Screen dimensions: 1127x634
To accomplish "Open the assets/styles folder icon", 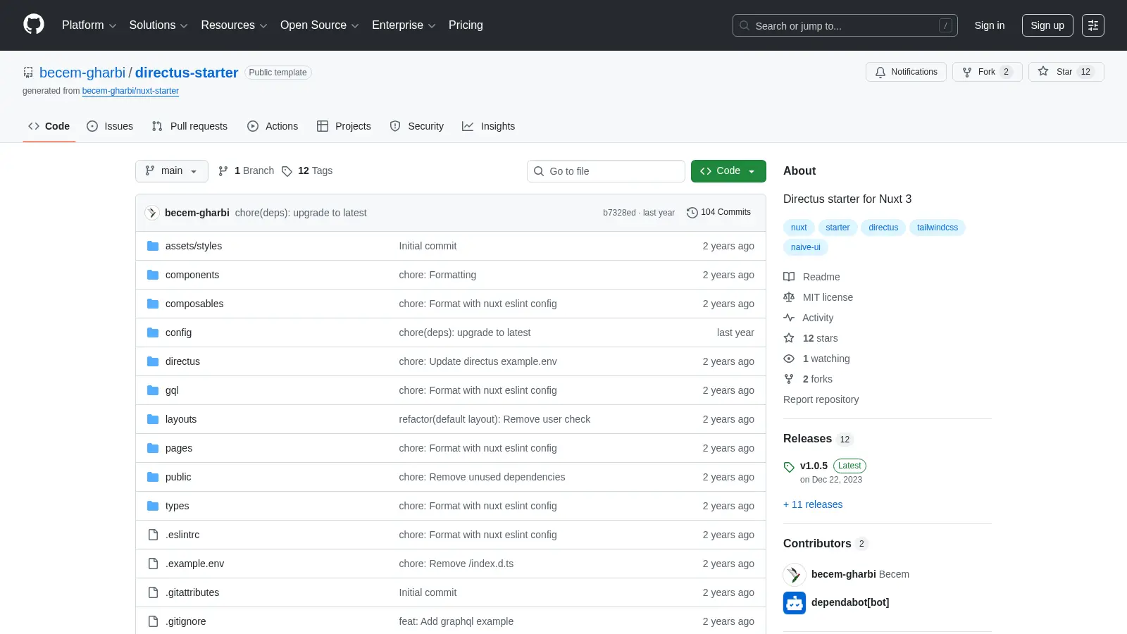I will 153,246.
